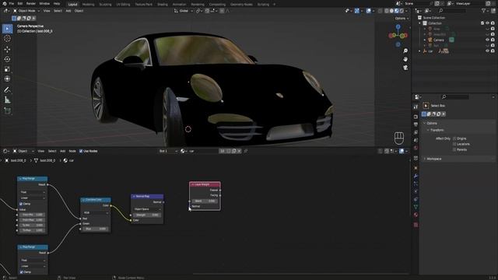Screen dimensions: 498x280
Task: Adjust Blend slider in Layer Weight node
Action: 205,201
